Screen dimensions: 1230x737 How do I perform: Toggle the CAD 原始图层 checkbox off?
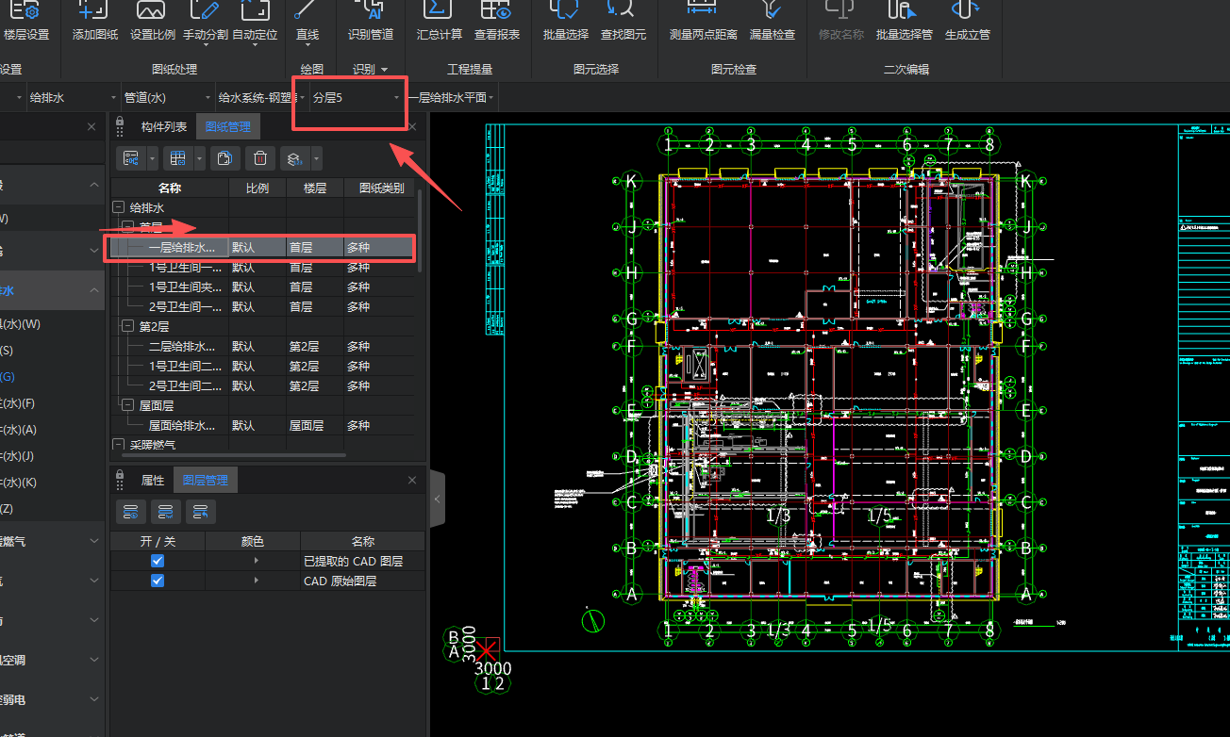coord(158,581)
